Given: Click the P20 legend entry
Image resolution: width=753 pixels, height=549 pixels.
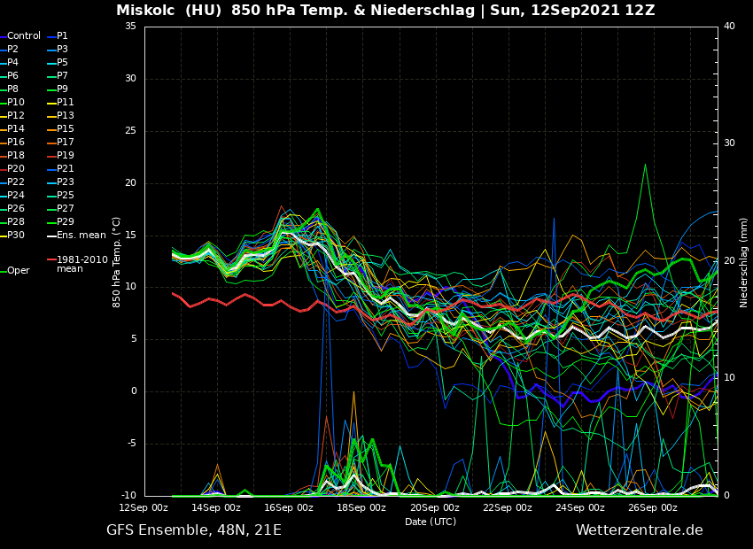Looking at the screenshot, I should pyautogui.click(x=16, y=169).
